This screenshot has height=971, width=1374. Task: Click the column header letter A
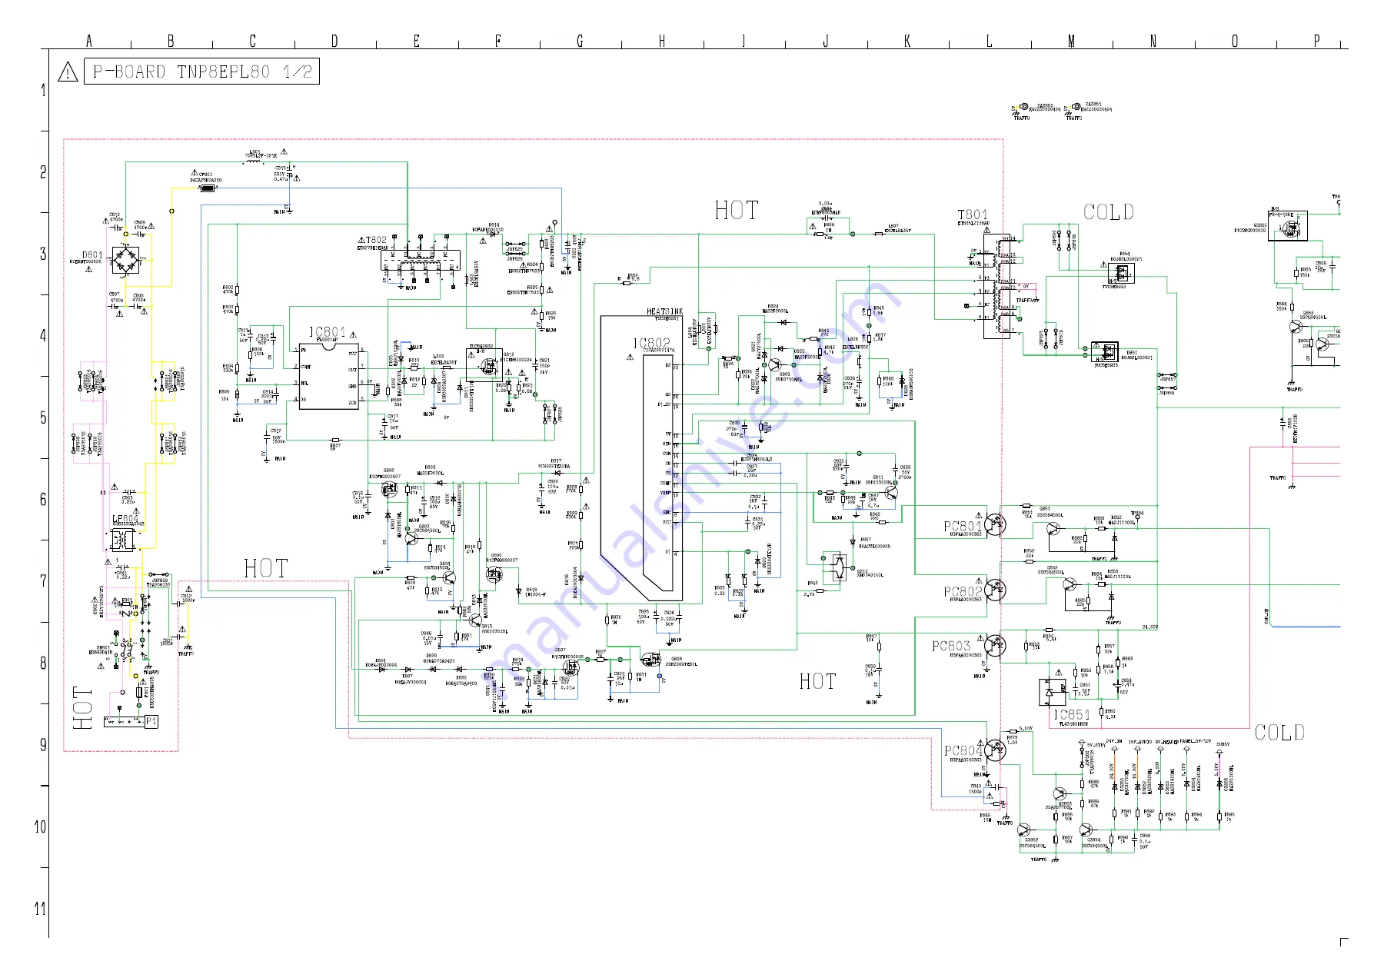click(89, 41)
